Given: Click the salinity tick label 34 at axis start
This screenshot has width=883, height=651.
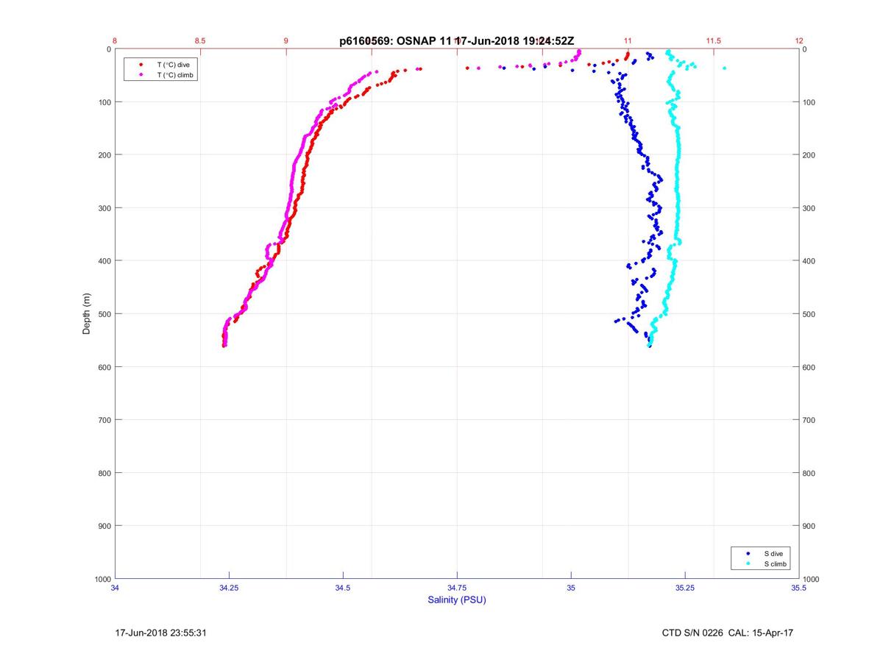Looking at the screenshot, I should (x=116, y=588).
